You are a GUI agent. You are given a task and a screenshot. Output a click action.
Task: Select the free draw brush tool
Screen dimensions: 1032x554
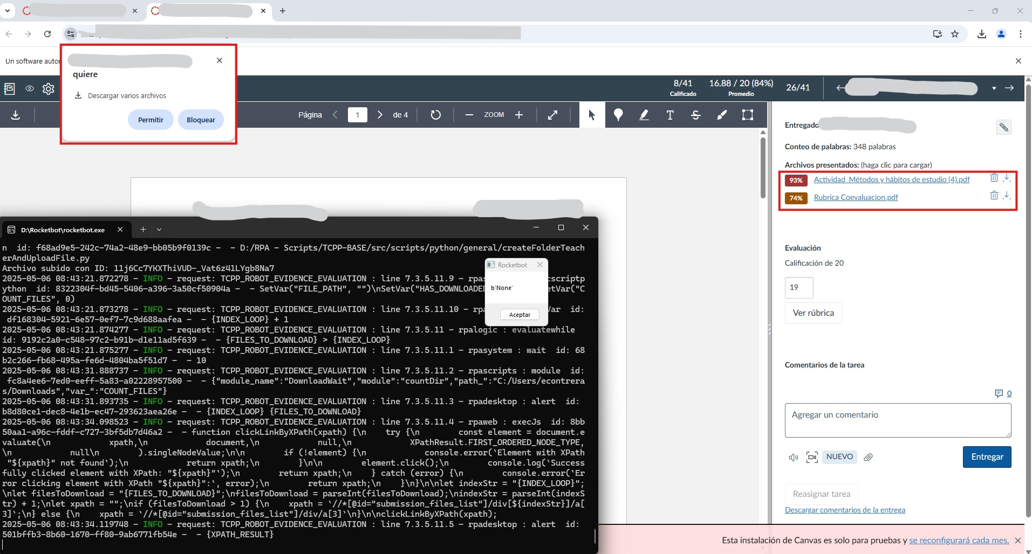pyautogui.click(x=722, y=115)
